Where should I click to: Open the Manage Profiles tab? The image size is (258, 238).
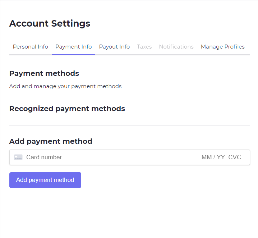[223, 47]
